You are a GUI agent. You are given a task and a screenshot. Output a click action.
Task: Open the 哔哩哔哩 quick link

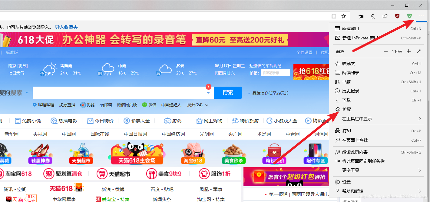44,105
